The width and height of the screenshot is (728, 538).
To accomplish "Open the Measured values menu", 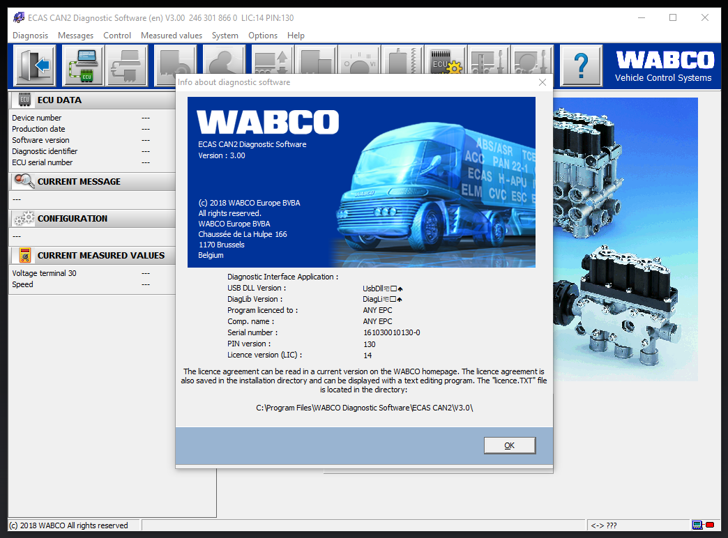I will pos(172,36).
